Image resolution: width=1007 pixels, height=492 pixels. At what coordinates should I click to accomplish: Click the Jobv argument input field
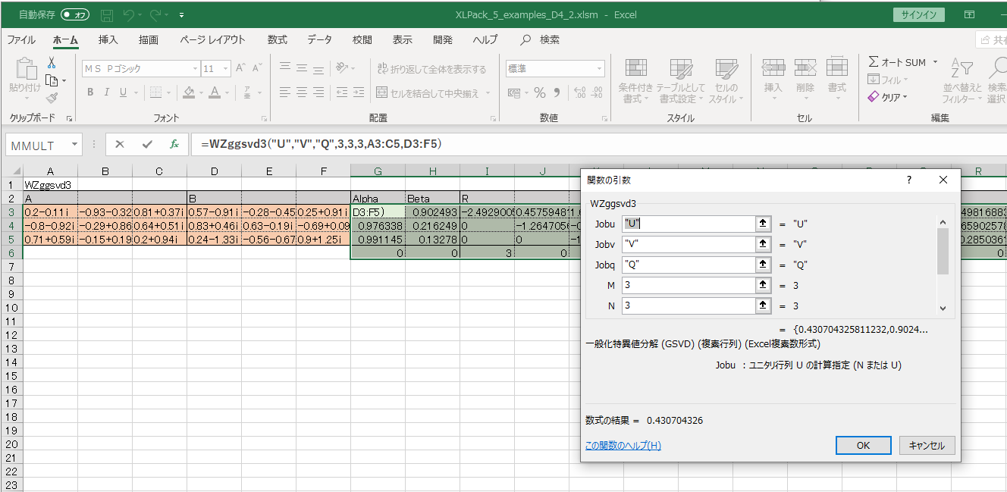click(x=686, y=245)
